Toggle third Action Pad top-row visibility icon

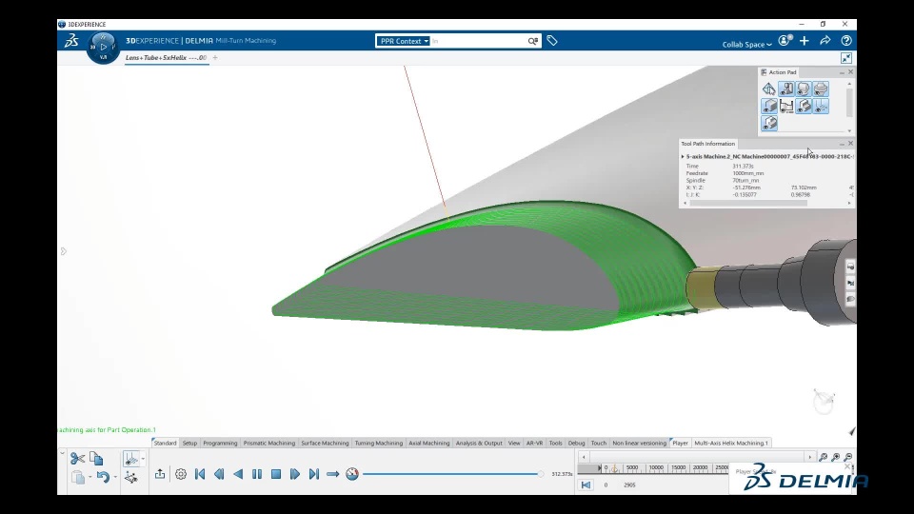point(804,89)
